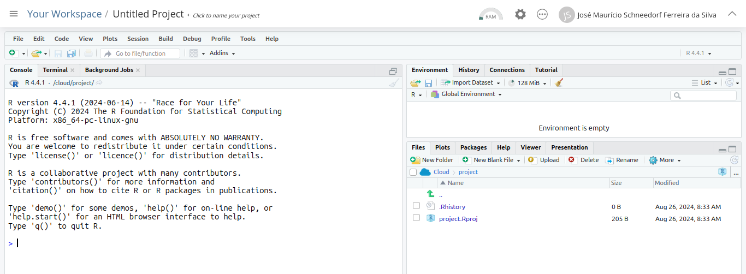Open the R language dropdown in Environment

coord(416,94)
